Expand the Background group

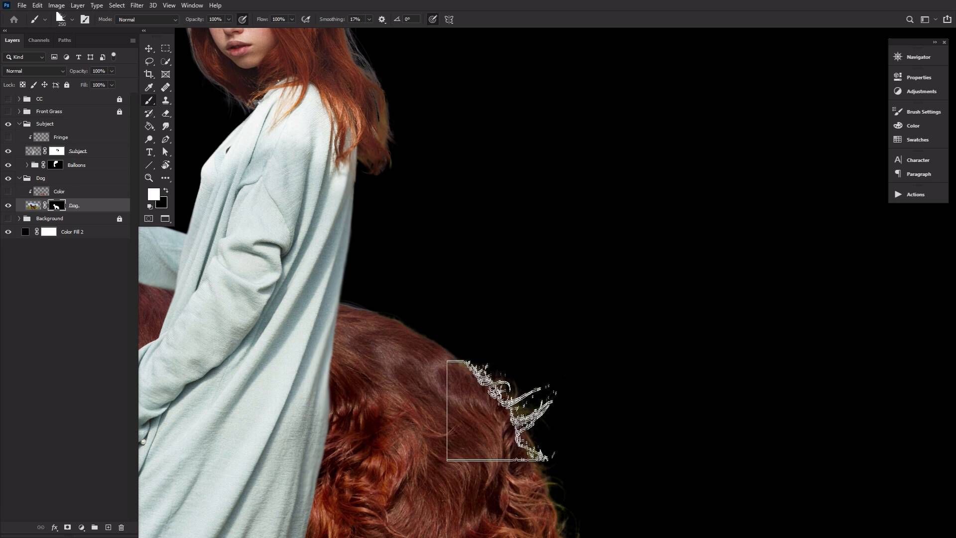pyautogui.click(x=19, y=218)
